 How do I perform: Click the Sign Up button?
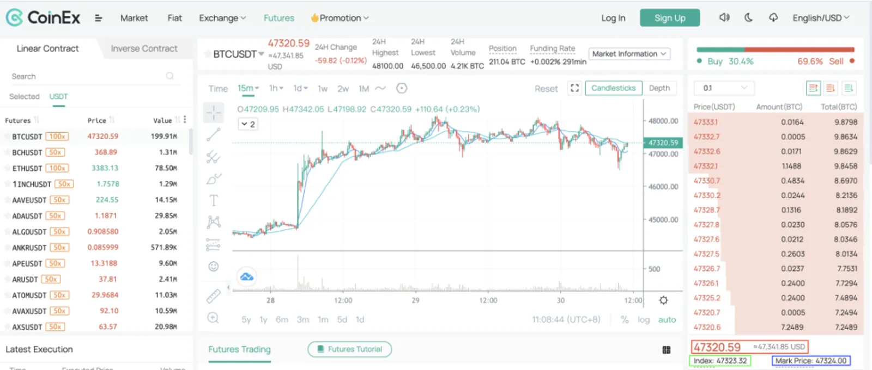pos(670,18)
